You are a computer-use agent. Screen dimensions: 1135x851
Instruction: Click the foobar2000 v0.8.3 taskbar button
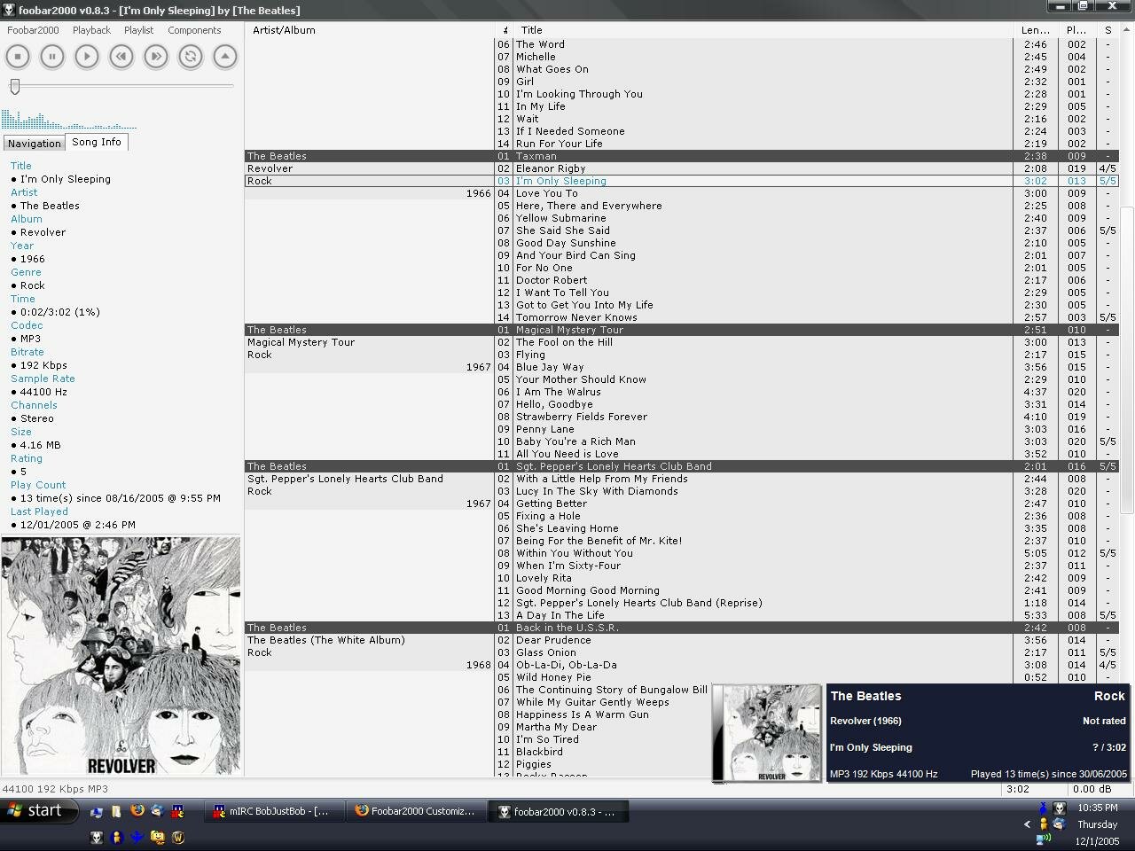coord(559,811)
